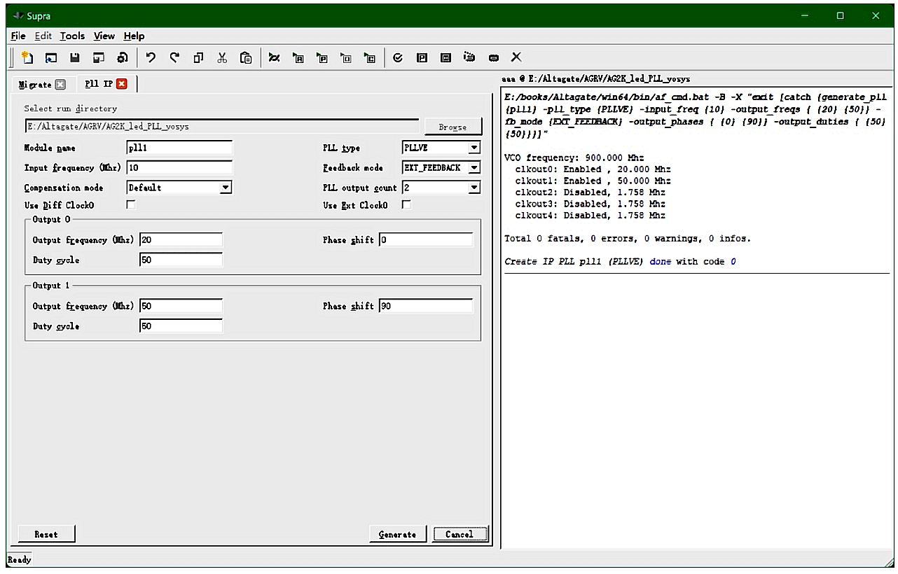Open the Help menu
The height and width of the screenshot is (574, 898).
pos(134,36)
